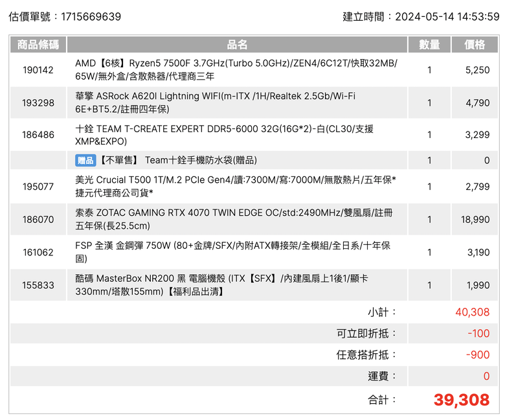Click quantity 1 in the MasterBox NR200 row

[x=429, y=285]
